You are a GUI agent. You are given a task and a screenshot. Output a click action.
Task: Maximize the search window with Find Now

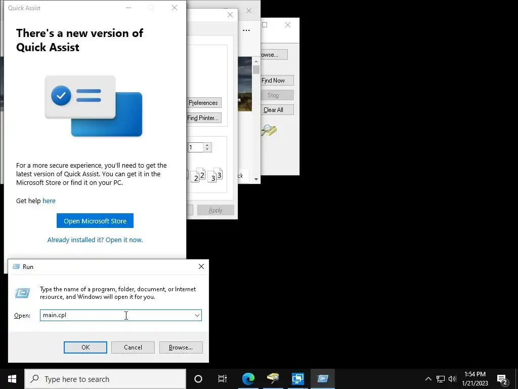point(265,25)
